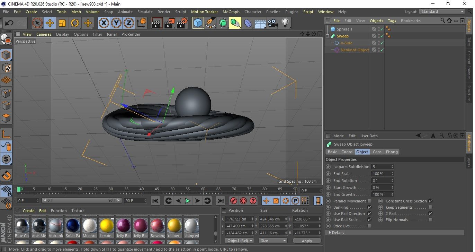
Task: Click the record active objects button
Action: click(234, 201)
